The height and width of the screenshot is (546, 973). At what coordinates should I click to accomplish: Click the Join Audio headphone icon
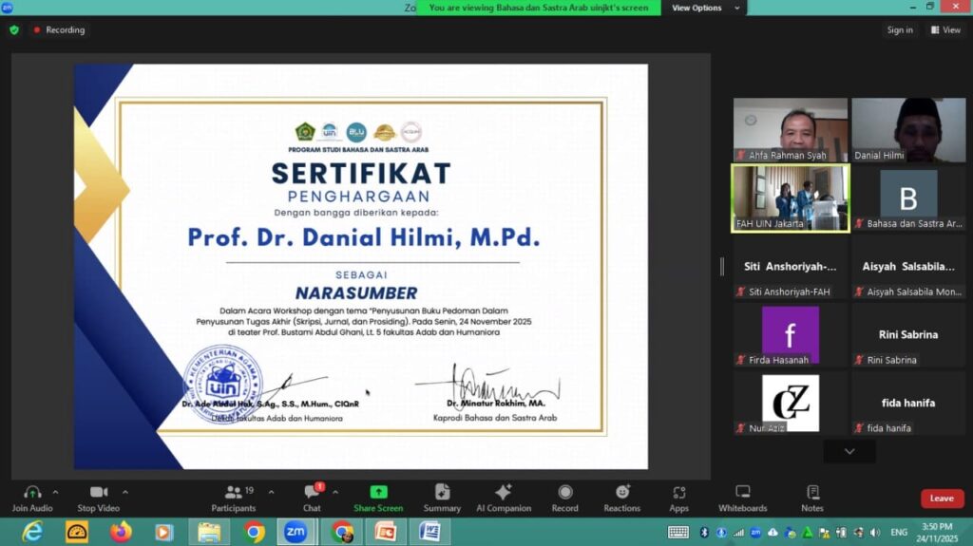coord(32,492)
